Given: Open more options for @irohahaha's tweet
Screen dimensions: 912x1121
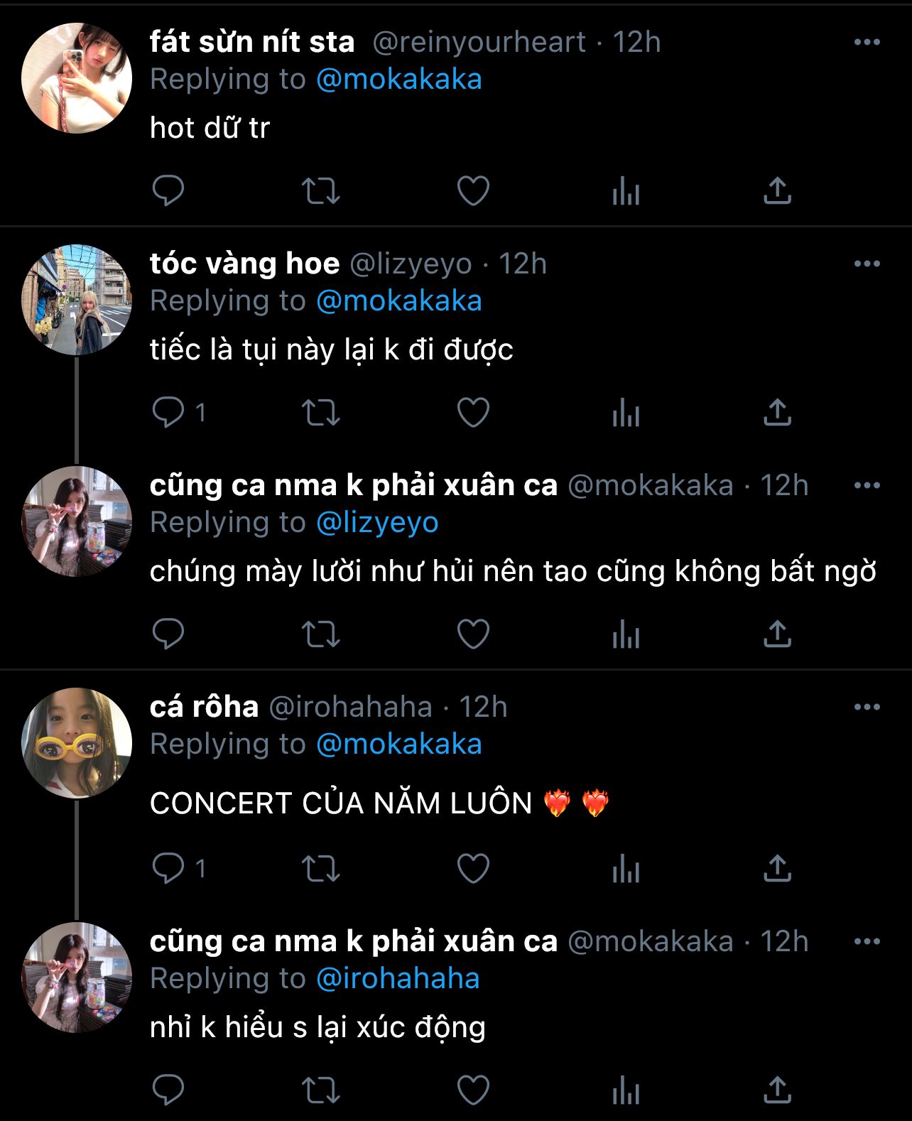Looking at the screenshot, I should click(867, 708).
